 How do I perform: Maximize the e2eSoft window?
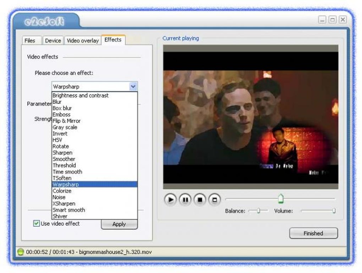click(333, 19)
